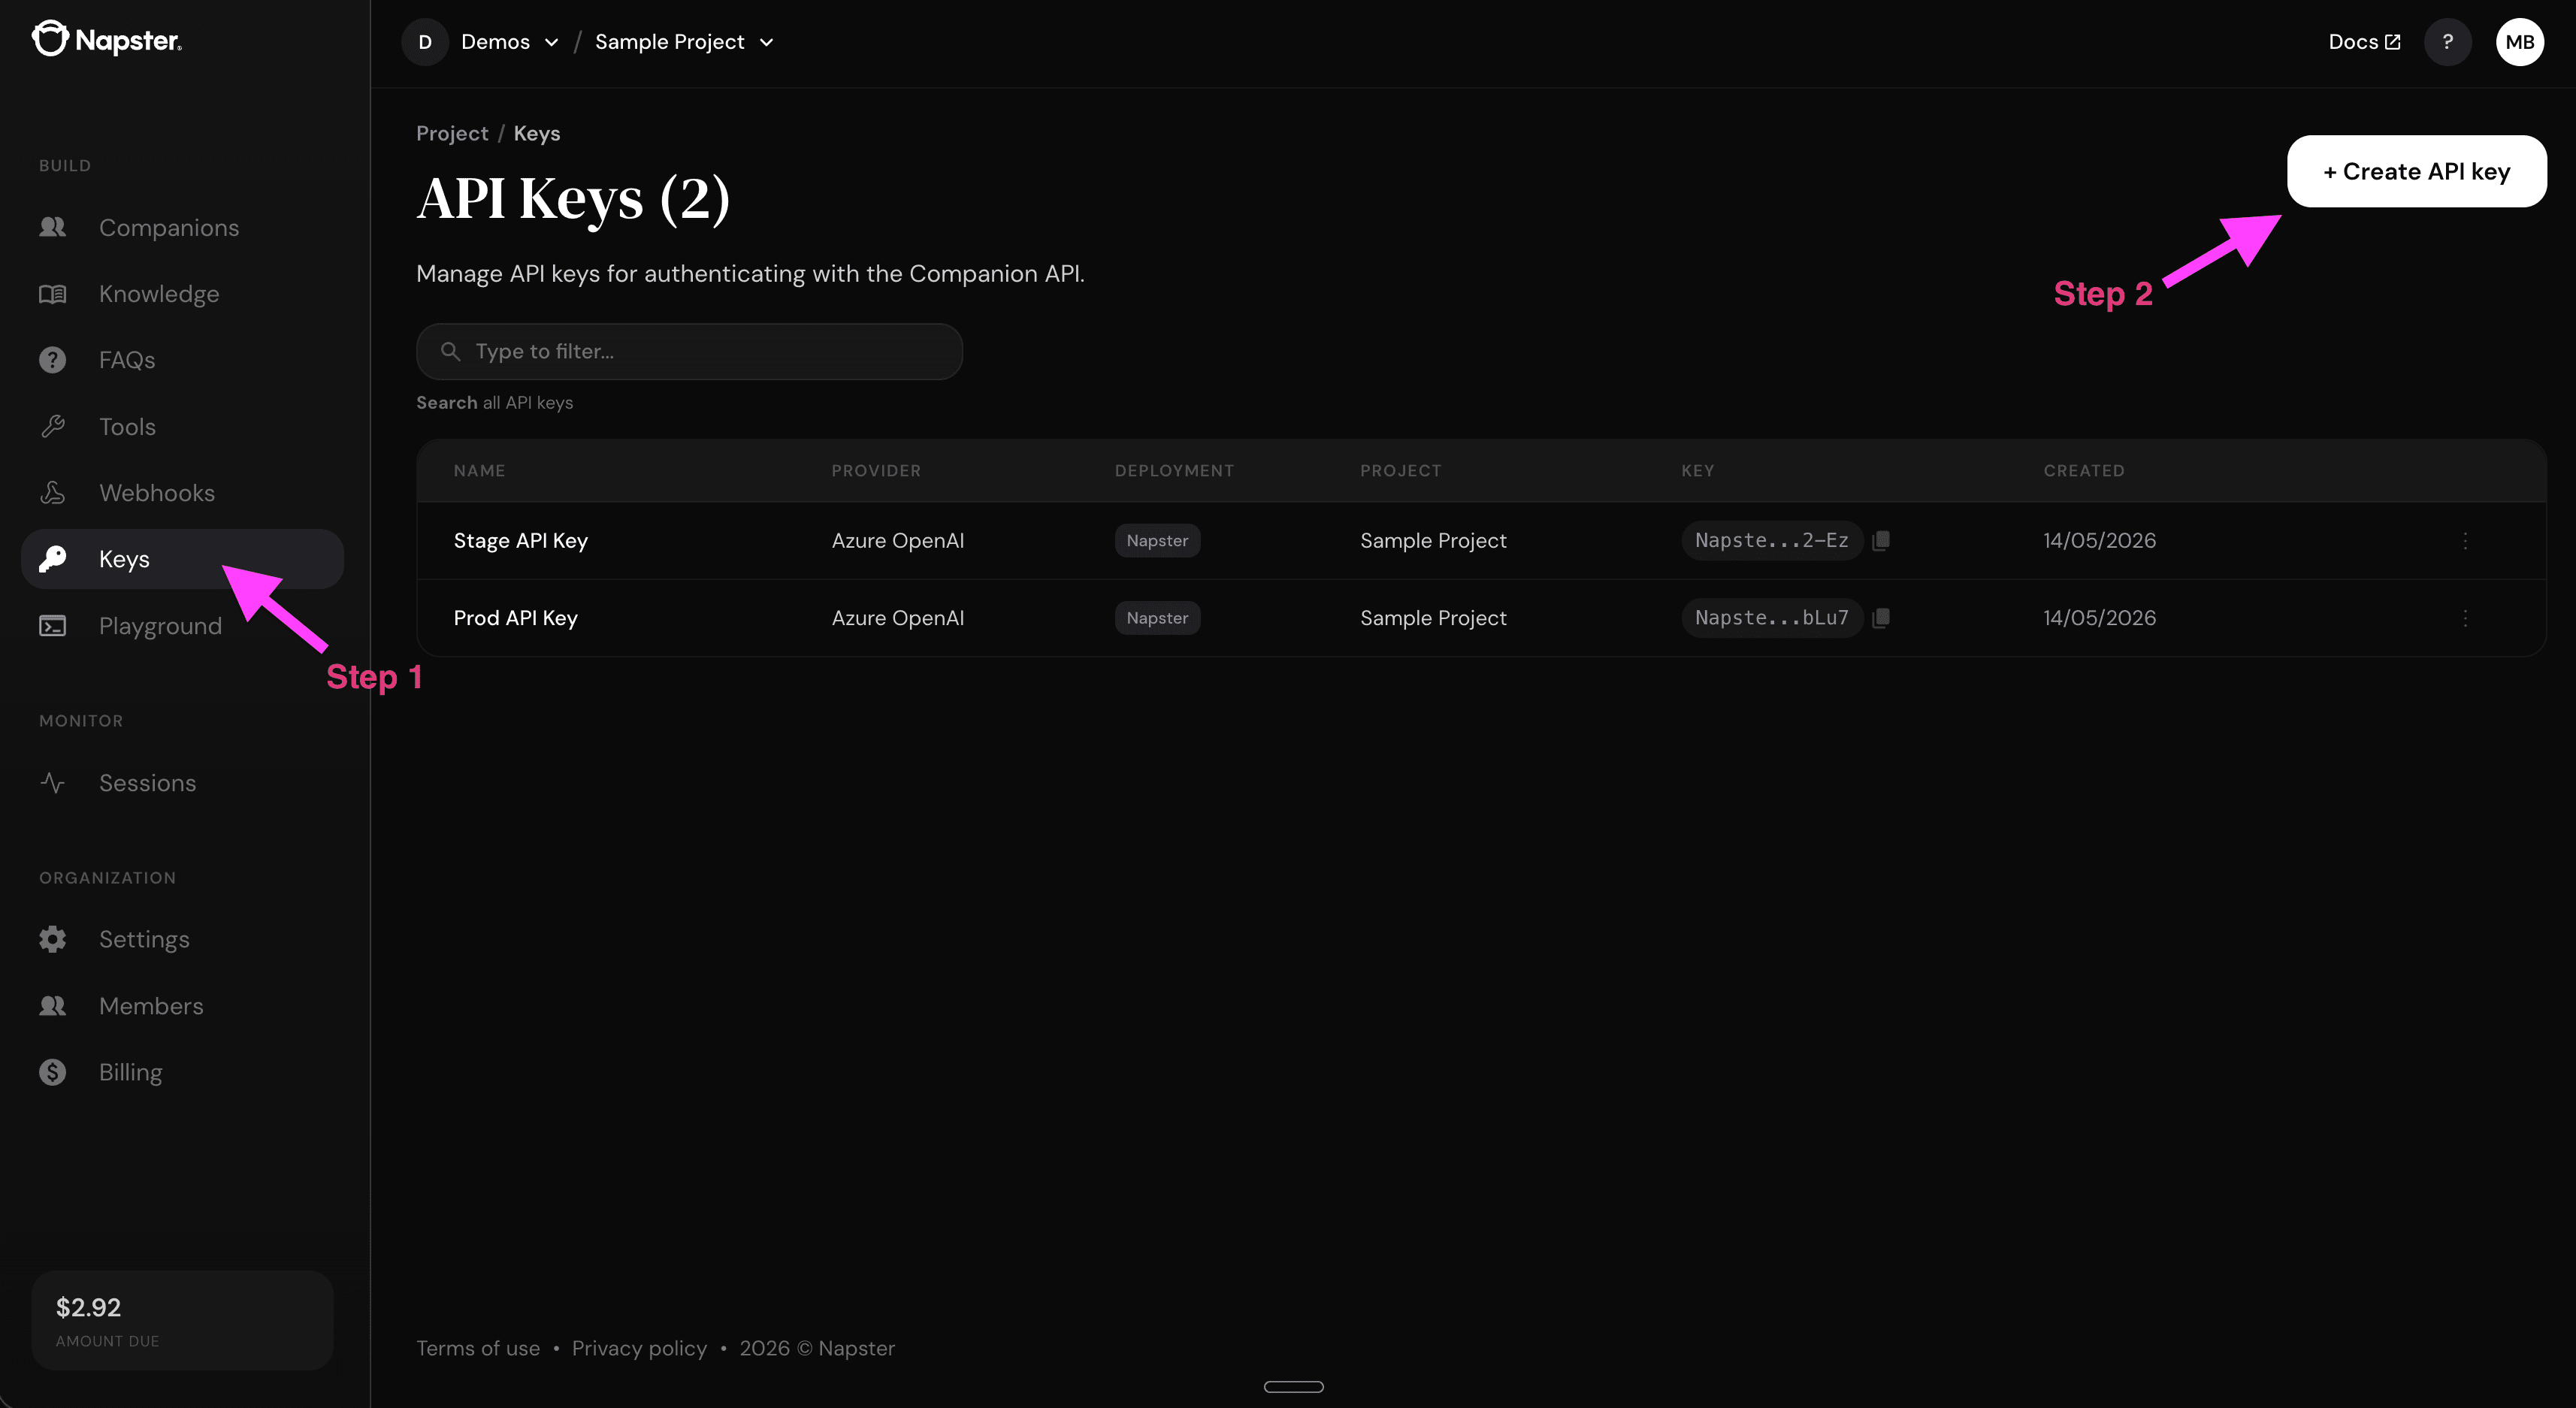Copy the Stage API Key value
This screenshot has width=2576, height=1408.
coord(1880,540)
